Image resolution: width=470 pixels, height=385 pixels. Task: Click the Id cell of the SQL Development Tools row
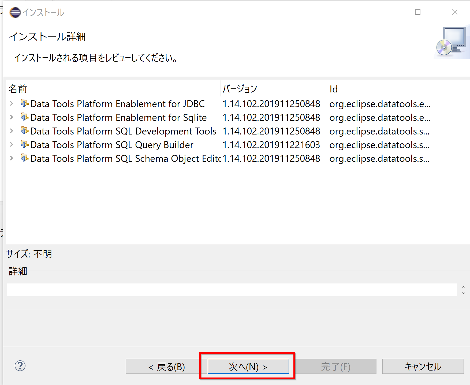coord(379,131)
